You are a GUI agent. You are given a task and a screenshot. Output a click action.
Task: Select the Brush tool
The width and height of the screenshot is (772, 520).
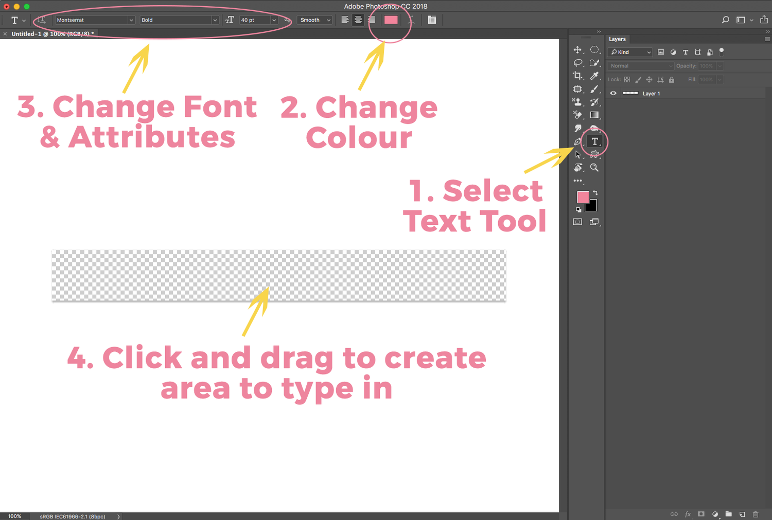pos(594,88)
